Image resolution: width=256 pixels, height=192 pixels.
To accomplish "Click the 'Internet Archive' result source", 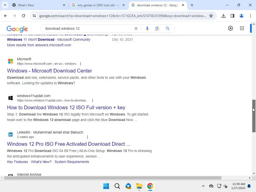I will coord(29,174).
